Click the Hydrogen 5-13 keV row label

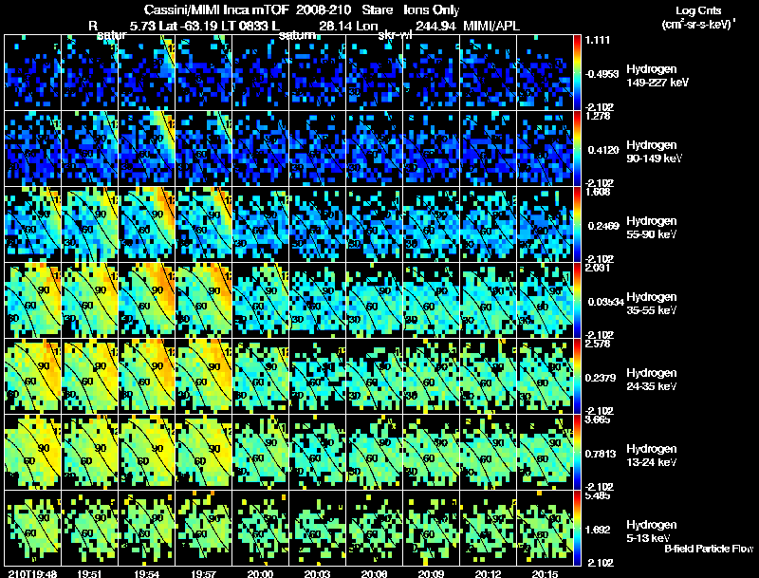click(652, 531)
